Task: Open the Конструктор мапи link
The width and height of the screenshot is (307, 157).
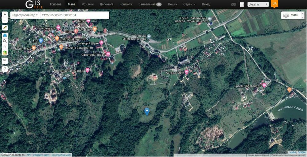Action: (x=61, y=155)
